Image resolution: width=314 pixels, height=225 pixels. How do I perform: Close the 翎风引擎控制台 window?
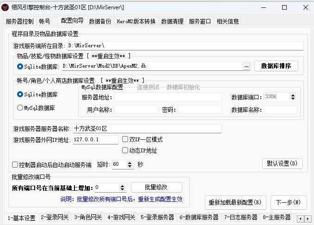pos(306,7)
